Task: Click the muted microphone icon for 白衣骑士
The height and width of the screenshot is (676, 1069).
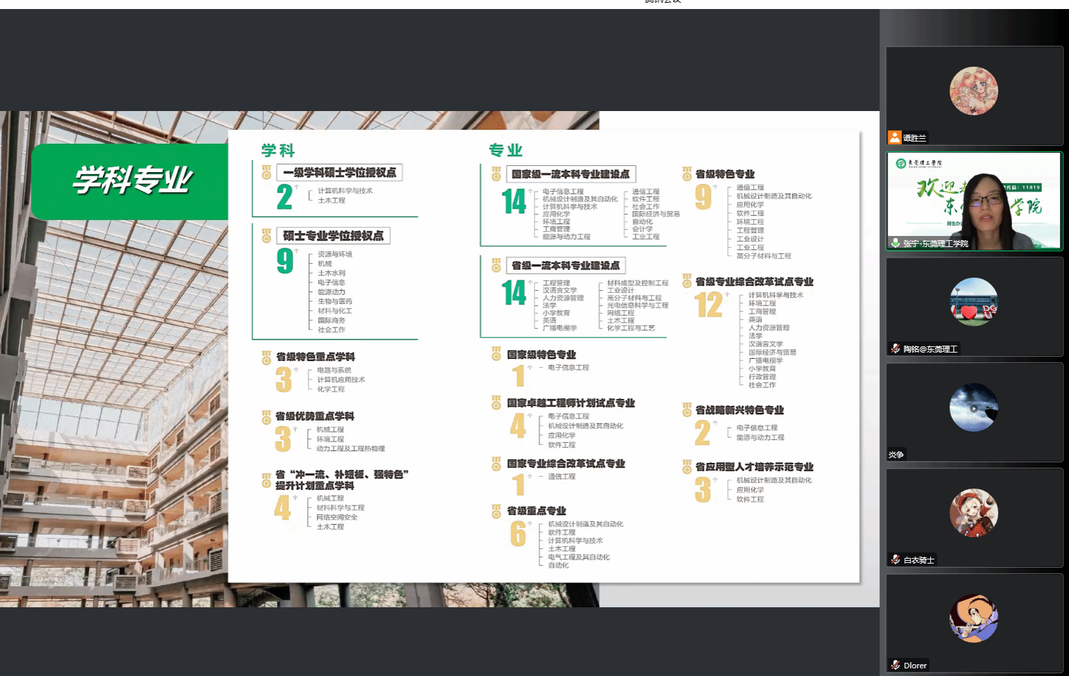Action: pos(895,559)
